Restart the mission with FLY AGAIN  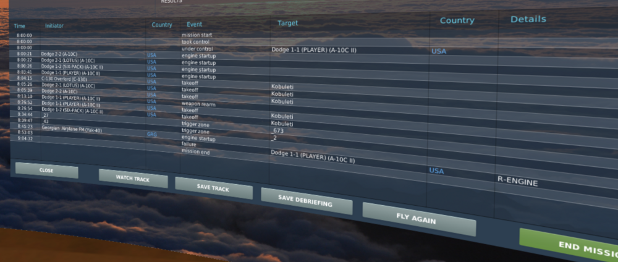[x=418, y=219]
